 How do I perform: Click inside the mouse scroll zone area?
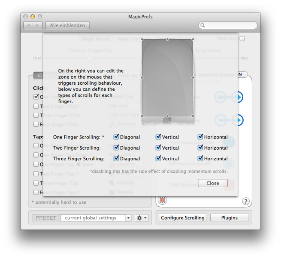tap(167, 78)
